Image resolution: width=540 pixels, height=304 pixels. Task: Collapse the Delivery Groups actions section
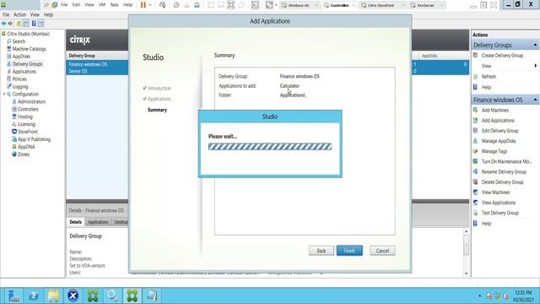[x=535, y=45]
